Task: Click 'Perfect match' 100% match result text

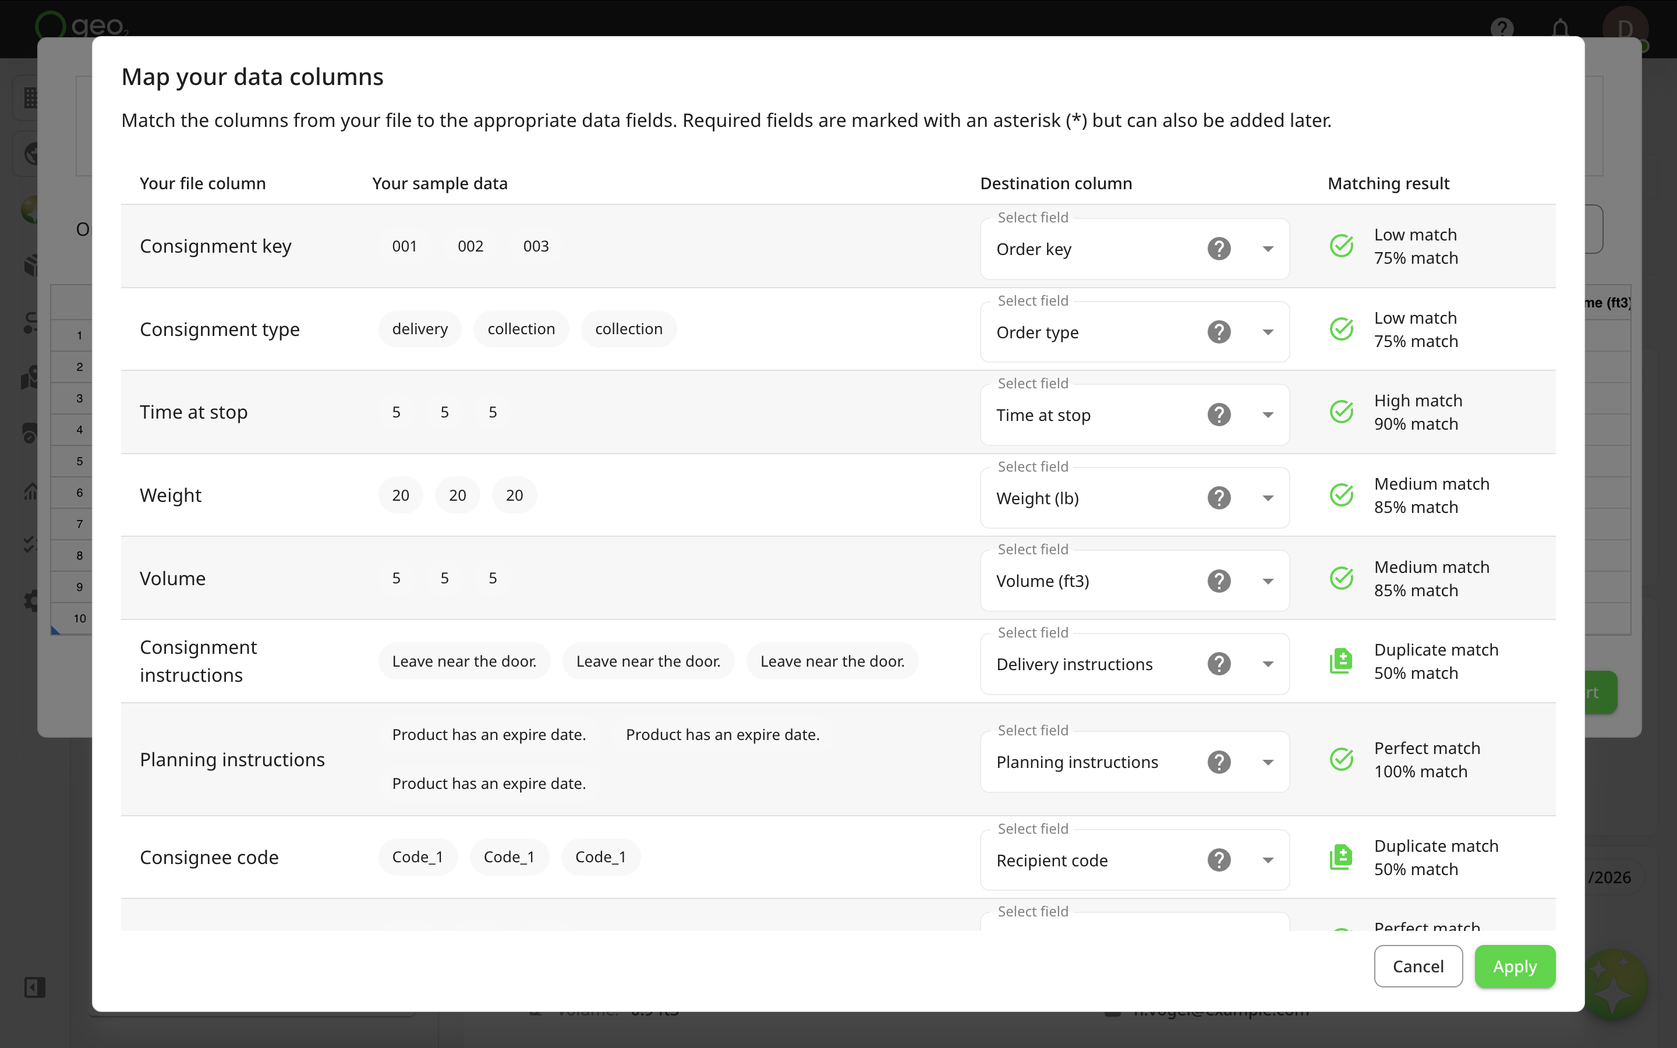Action: (1427, 759)
